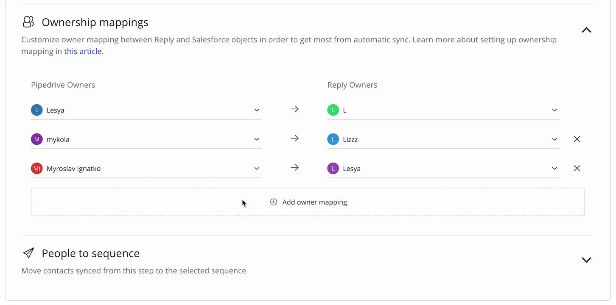Collapse the Ownership mappings section
Viewport: 616px width, 305px height.
pyautogui.click(x=586, y=30)
